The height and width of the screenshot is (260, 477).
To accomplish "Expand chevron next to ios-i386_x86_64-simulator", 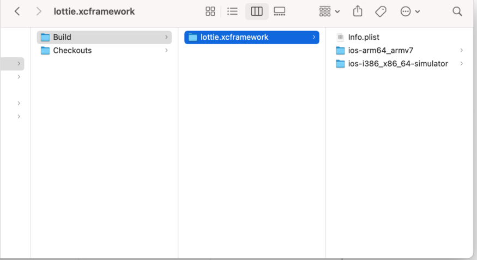I will [x=462, y=64].
